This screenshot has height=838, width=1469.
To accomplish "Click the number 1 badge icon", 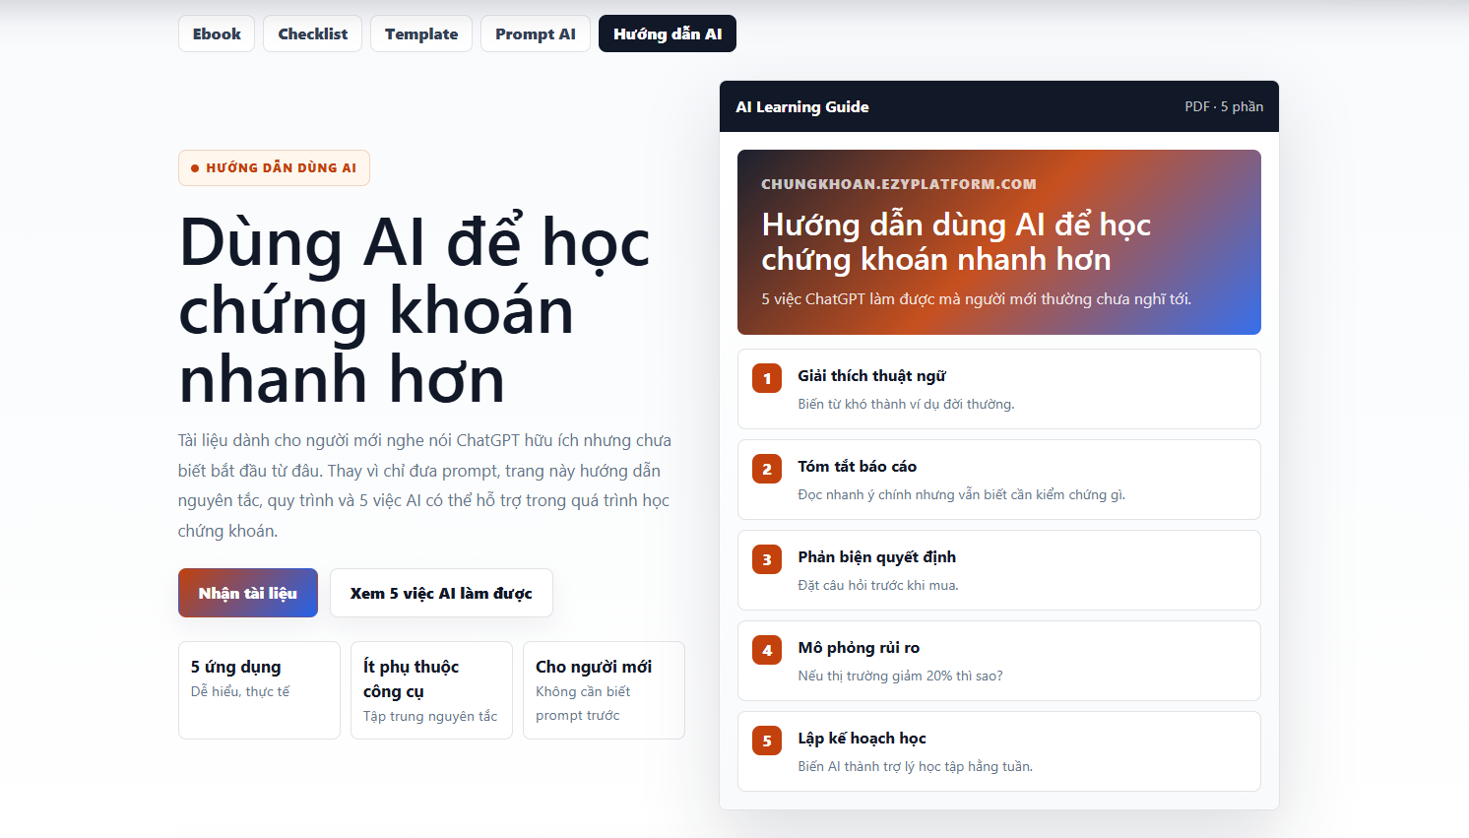I will (x=767, y=378).
